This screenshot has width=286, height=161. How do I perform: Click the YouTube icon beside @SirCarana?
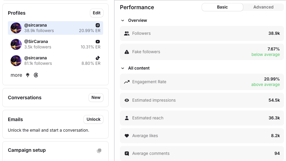point(98,42)
